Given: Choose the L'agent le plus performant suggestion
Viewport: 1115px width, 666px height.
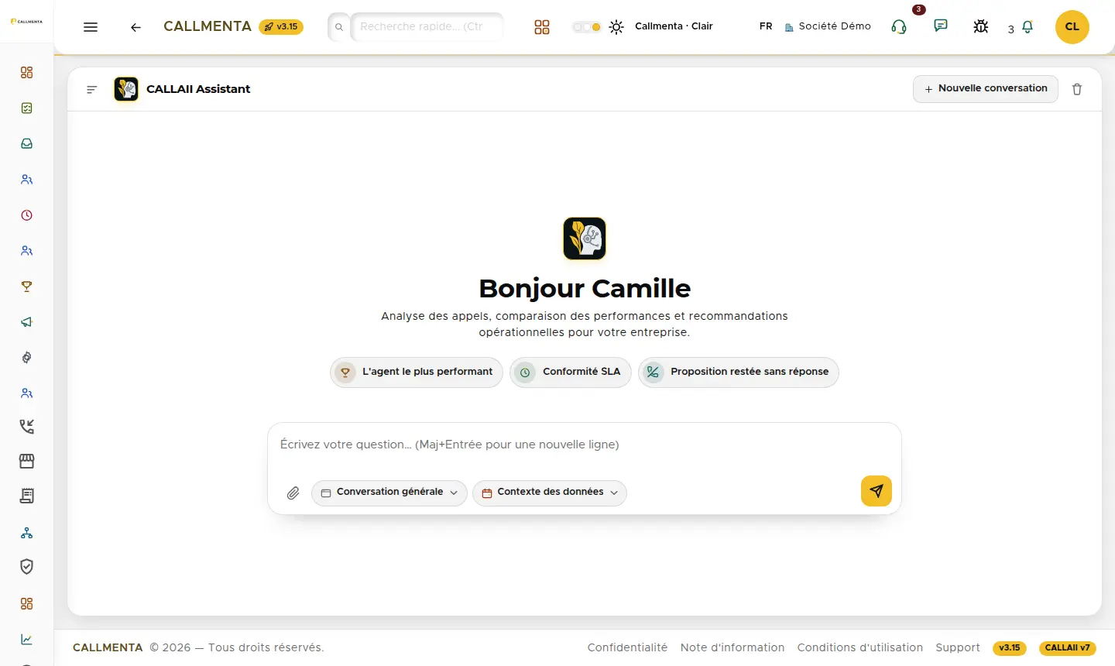Looking at the screenshot, I should coord(417,372).
